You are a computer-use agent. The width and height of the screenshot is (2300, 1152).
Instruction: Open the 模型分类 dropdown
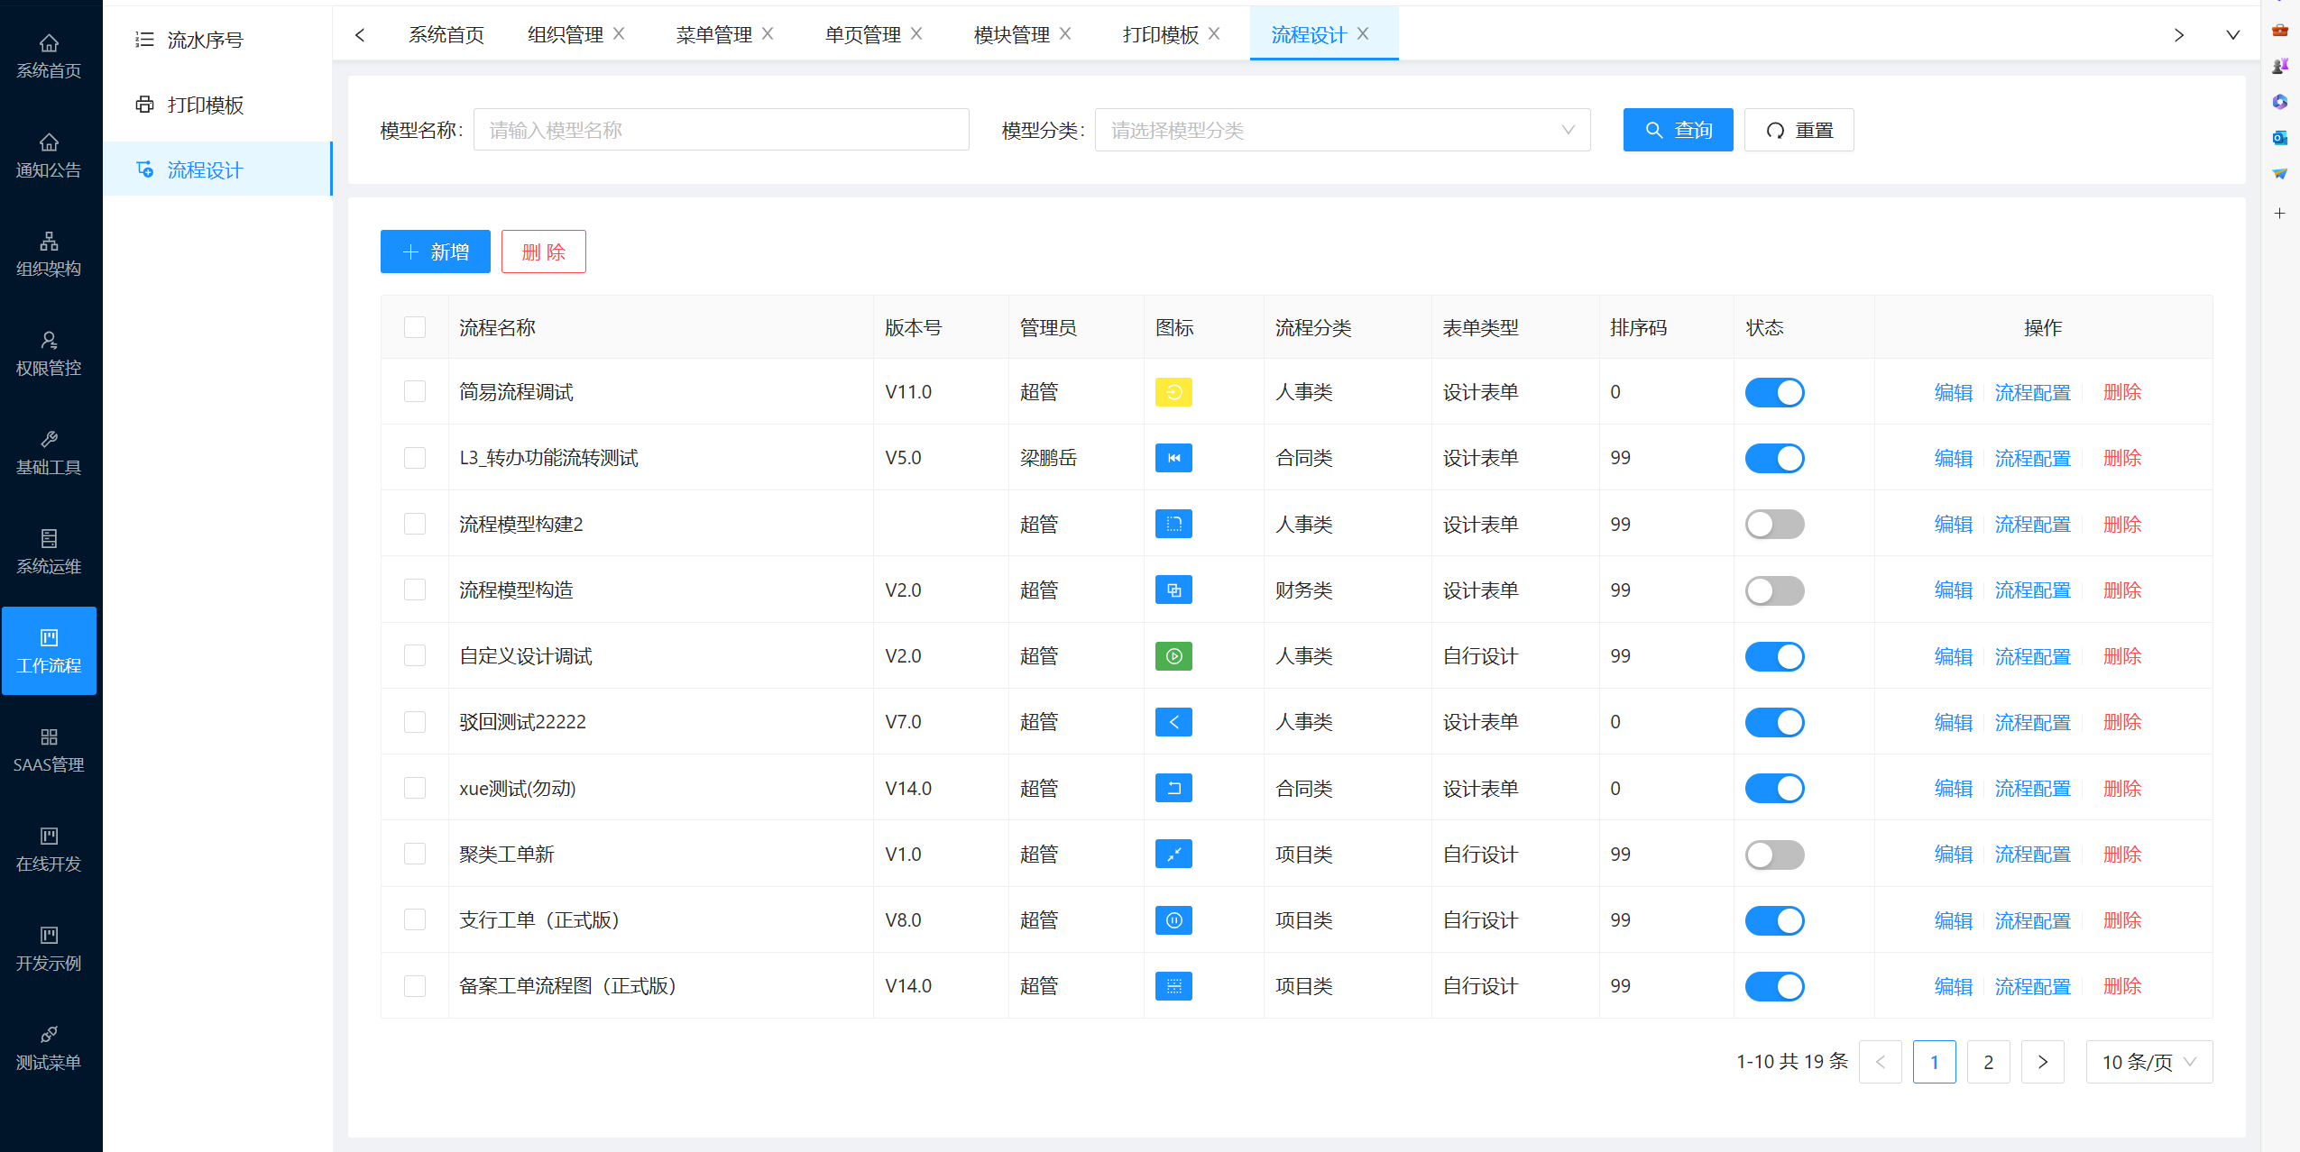[x=1342, y=130]
